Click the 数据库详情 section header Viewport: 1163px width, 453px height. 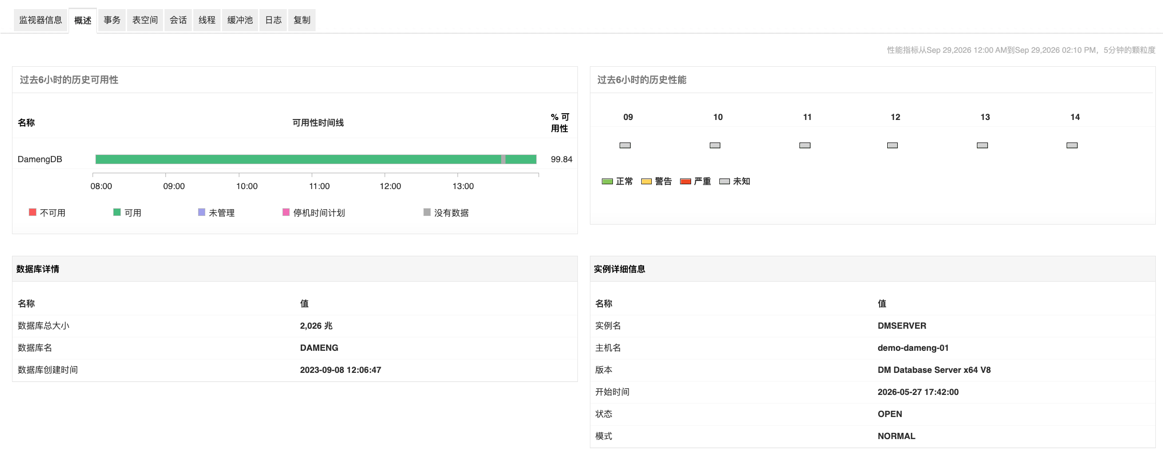coord(37,269)
